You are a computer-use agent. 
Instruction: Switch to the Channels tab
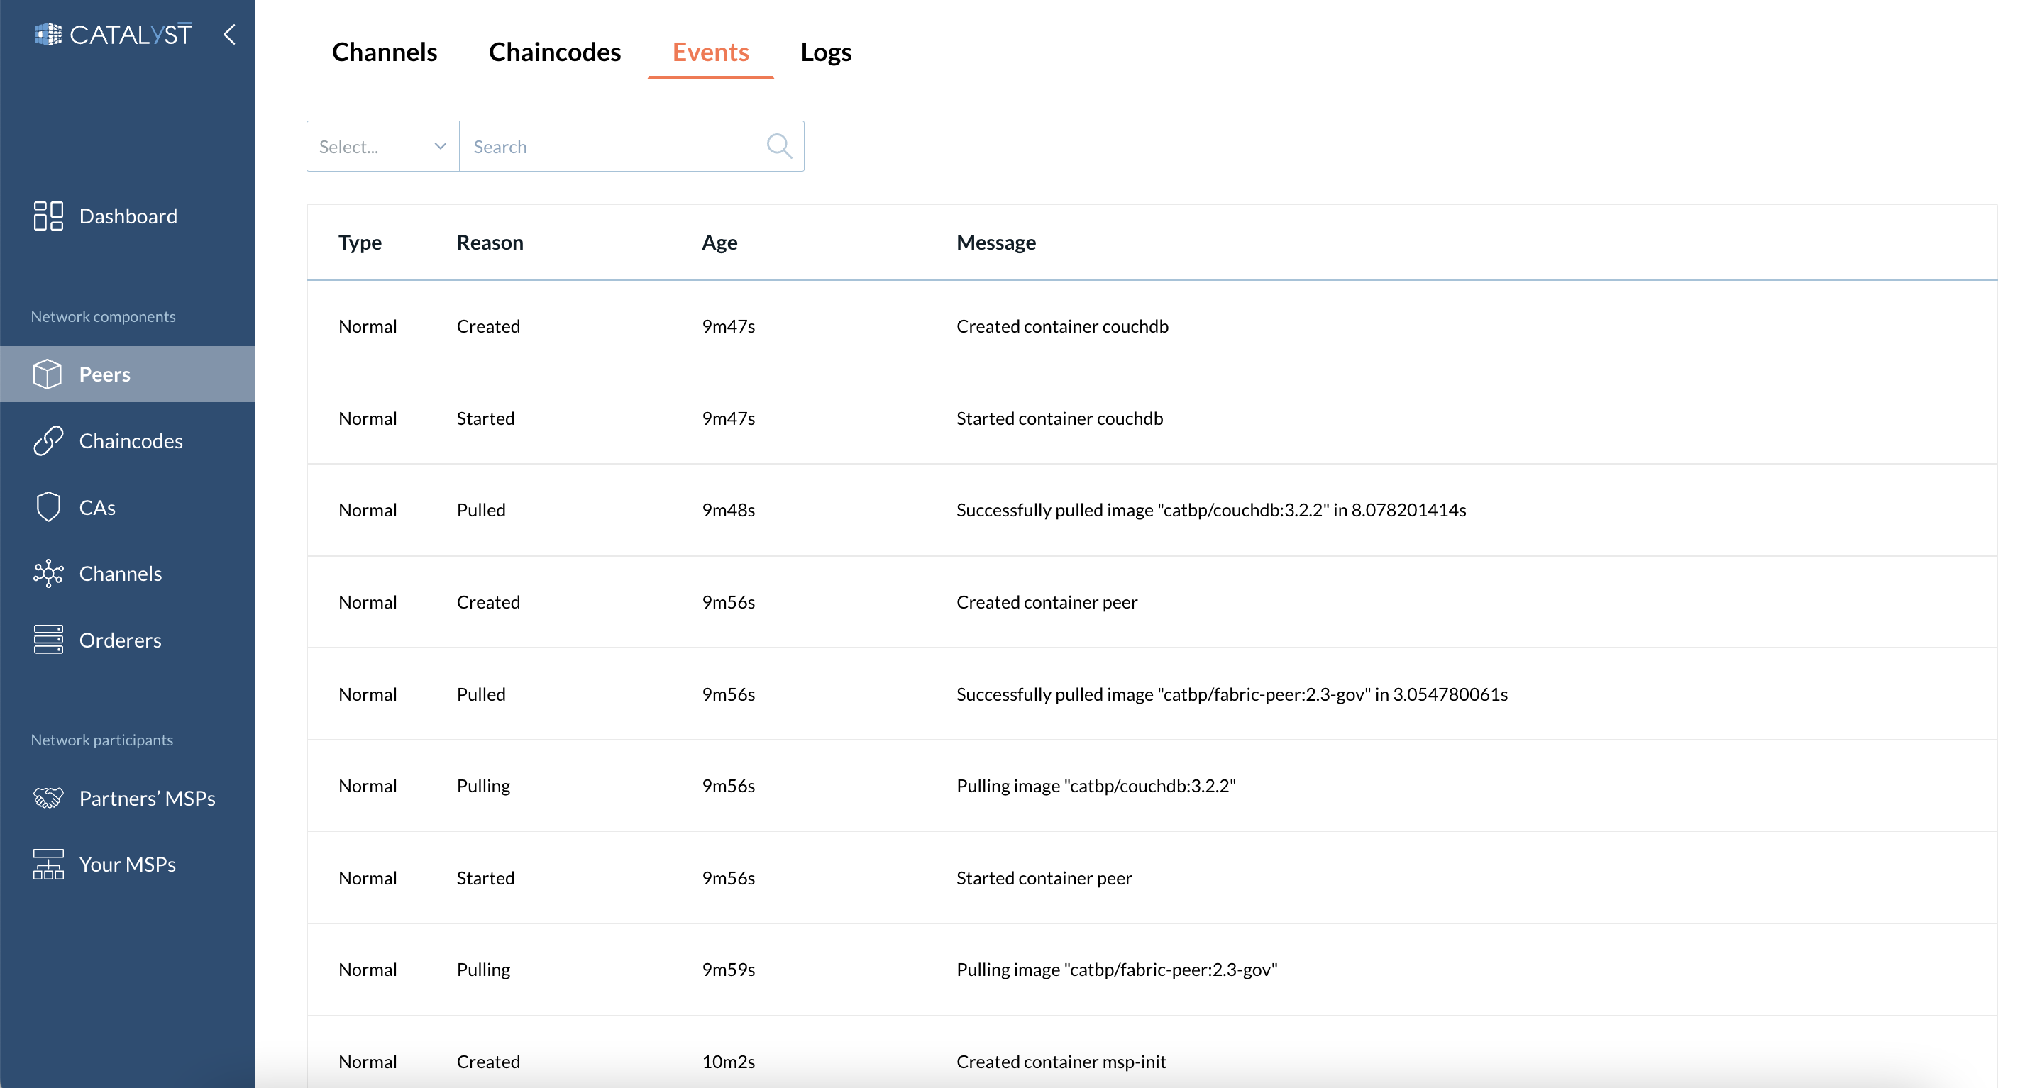click(x=383, y=51)
